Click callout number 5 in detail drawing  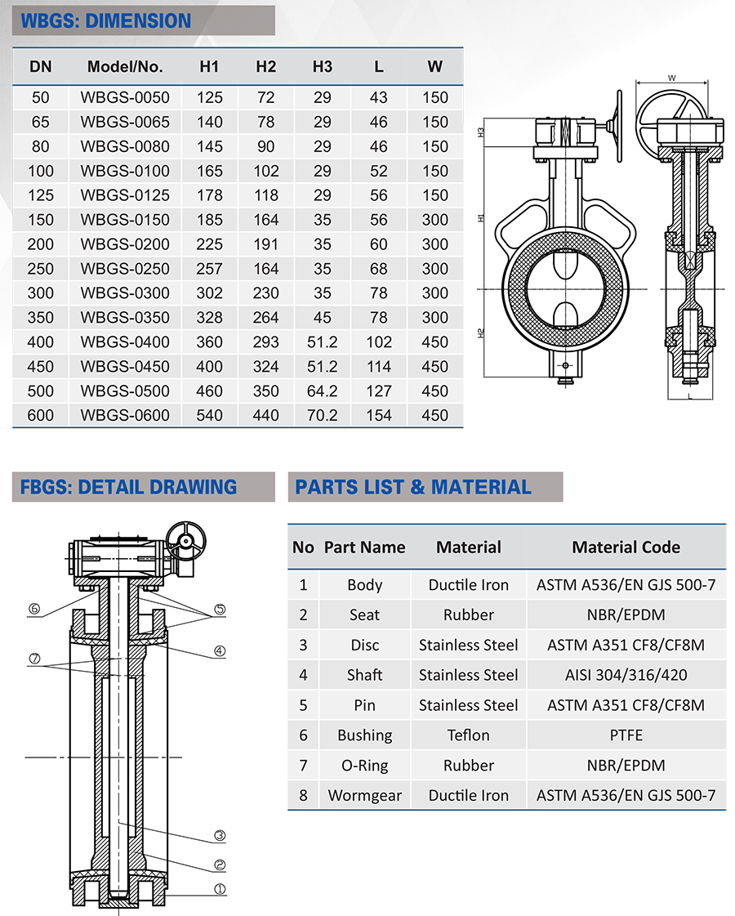tap(220, 610)
